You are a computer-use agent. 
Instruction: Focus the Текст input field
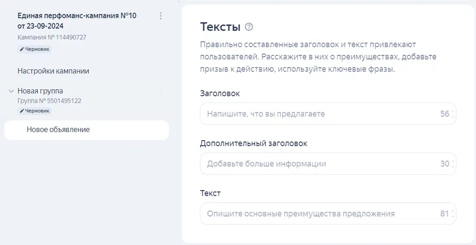tap(328, 213)
